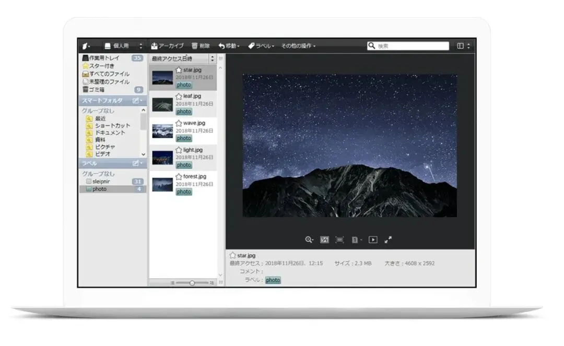Open the 個人用 library selector
Screen dimensions: 564x346
[123, 46]
